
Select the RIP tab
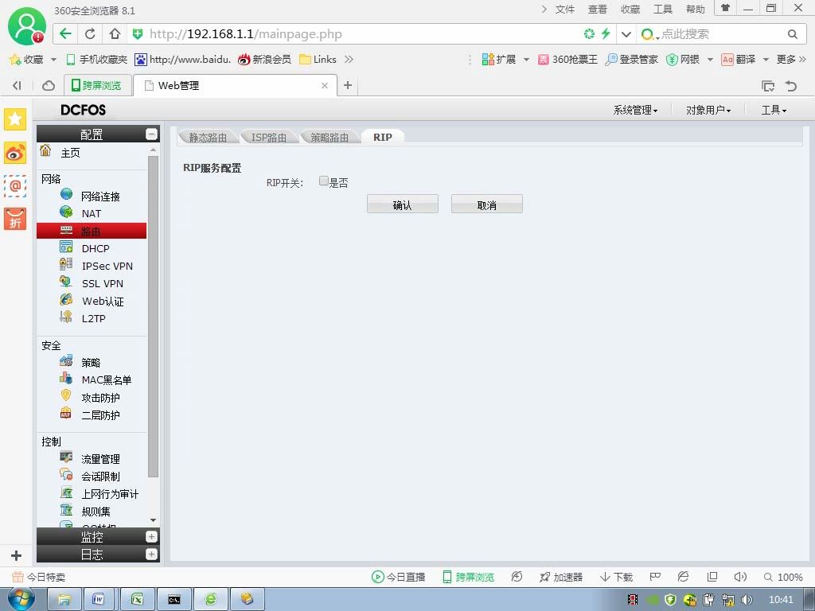(383, 137)
